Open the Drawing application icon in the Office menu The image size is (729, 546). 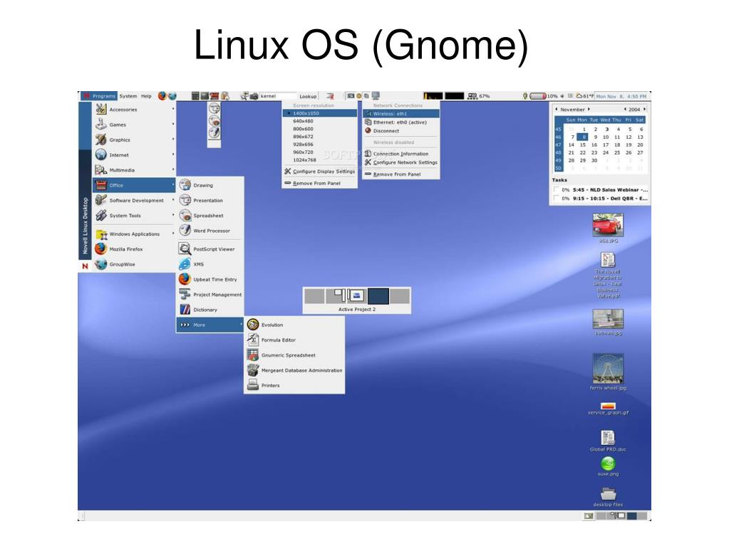coord(185,185)
